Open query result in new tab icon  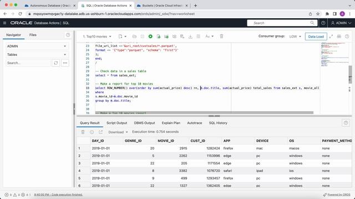[x=100, y=132]
